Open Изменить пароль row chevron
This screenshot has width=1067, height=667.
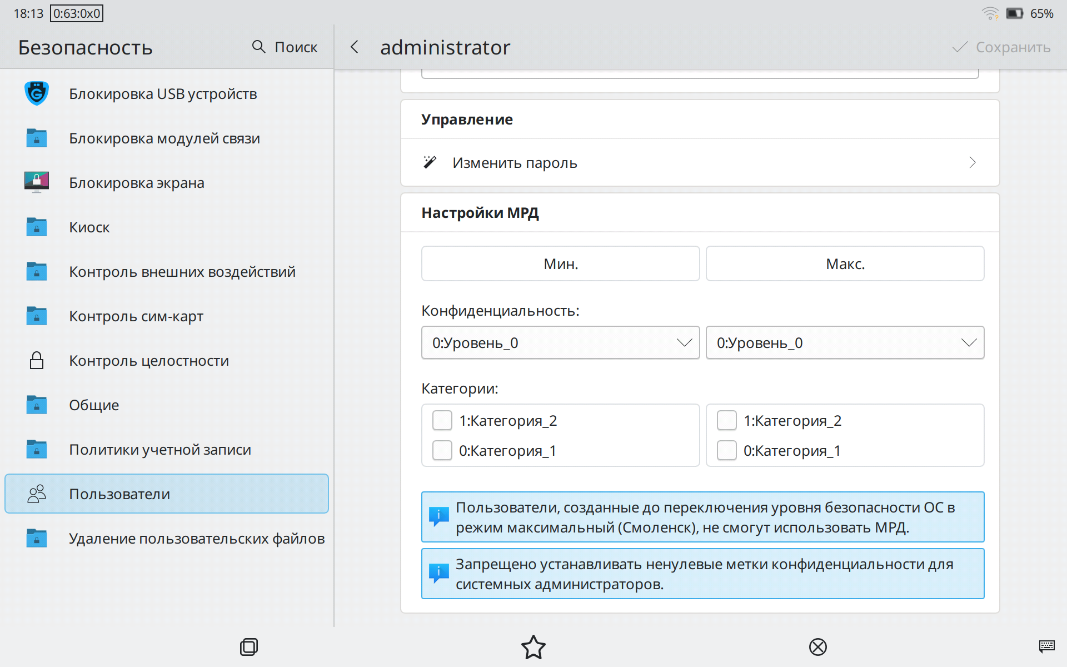[972, 162]
